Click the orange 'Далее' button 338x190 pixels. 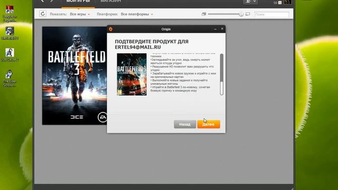[209, 125]
